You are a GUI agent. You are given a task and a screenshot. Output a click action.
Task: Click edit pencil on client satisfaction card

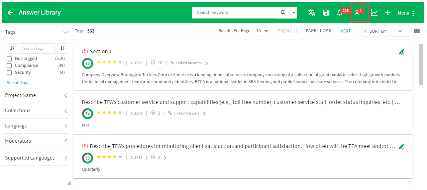pos(401,146)
